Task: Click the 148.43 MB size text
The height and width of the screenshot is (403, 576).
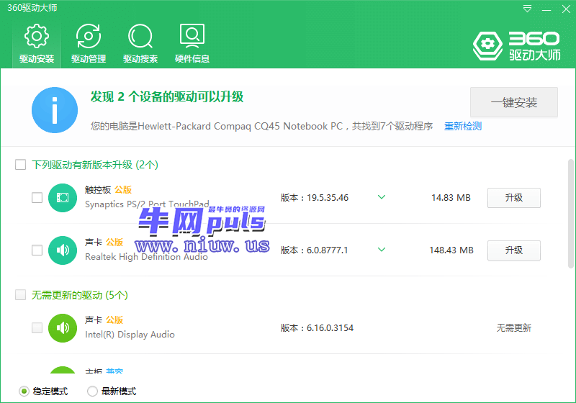Action: [x=451, y=250]
